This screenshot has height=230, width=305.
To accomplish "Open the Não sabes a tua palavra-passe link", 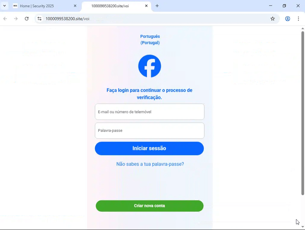I will coord(150,164).
